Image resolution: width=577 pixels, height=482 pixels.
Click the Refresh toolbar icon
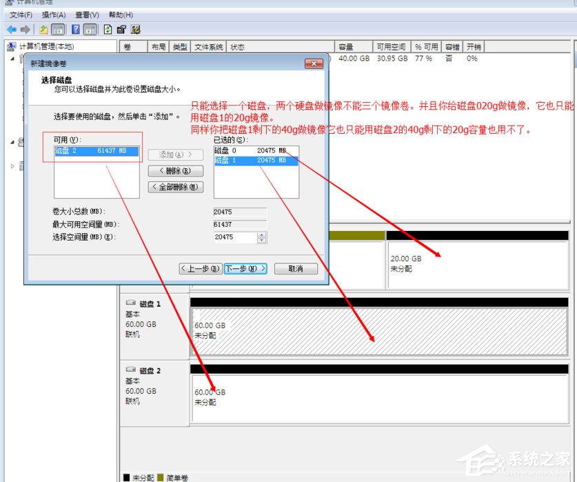[x=108, y=29]
